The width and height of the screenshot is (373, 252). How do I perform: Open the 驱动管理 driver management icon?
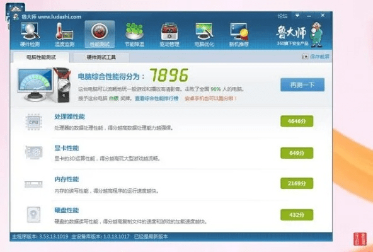(x=169, y=35)
